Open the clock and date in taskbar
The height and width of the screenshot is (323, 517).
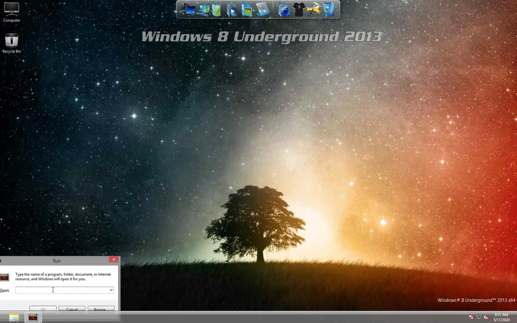point(502,317)
